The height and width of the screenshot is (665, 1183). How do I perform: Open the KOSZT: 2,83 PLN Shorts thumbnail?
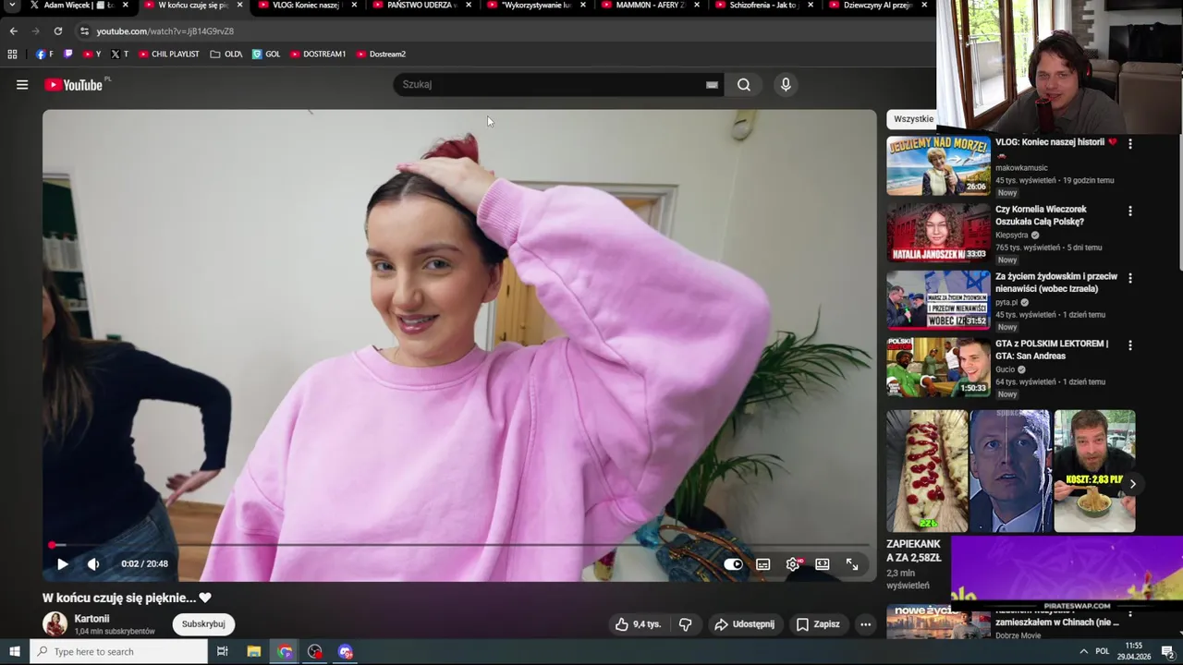1094,471
